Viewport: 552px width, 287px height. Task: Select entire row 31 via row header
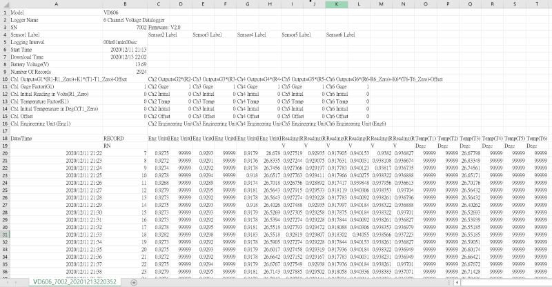[4, 235]
